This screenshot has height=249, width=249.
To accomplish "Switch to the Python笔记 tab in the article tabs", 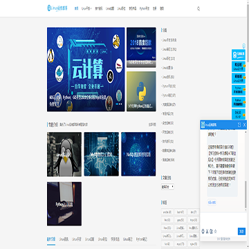I will point(142,239).
